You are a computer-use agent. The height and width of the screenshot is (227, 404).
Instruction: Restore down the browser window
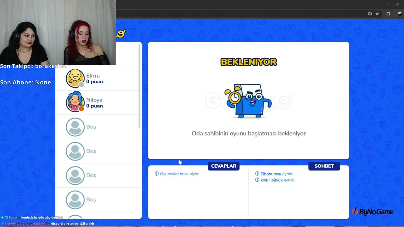pyautogui.click(x=397, y=4)
